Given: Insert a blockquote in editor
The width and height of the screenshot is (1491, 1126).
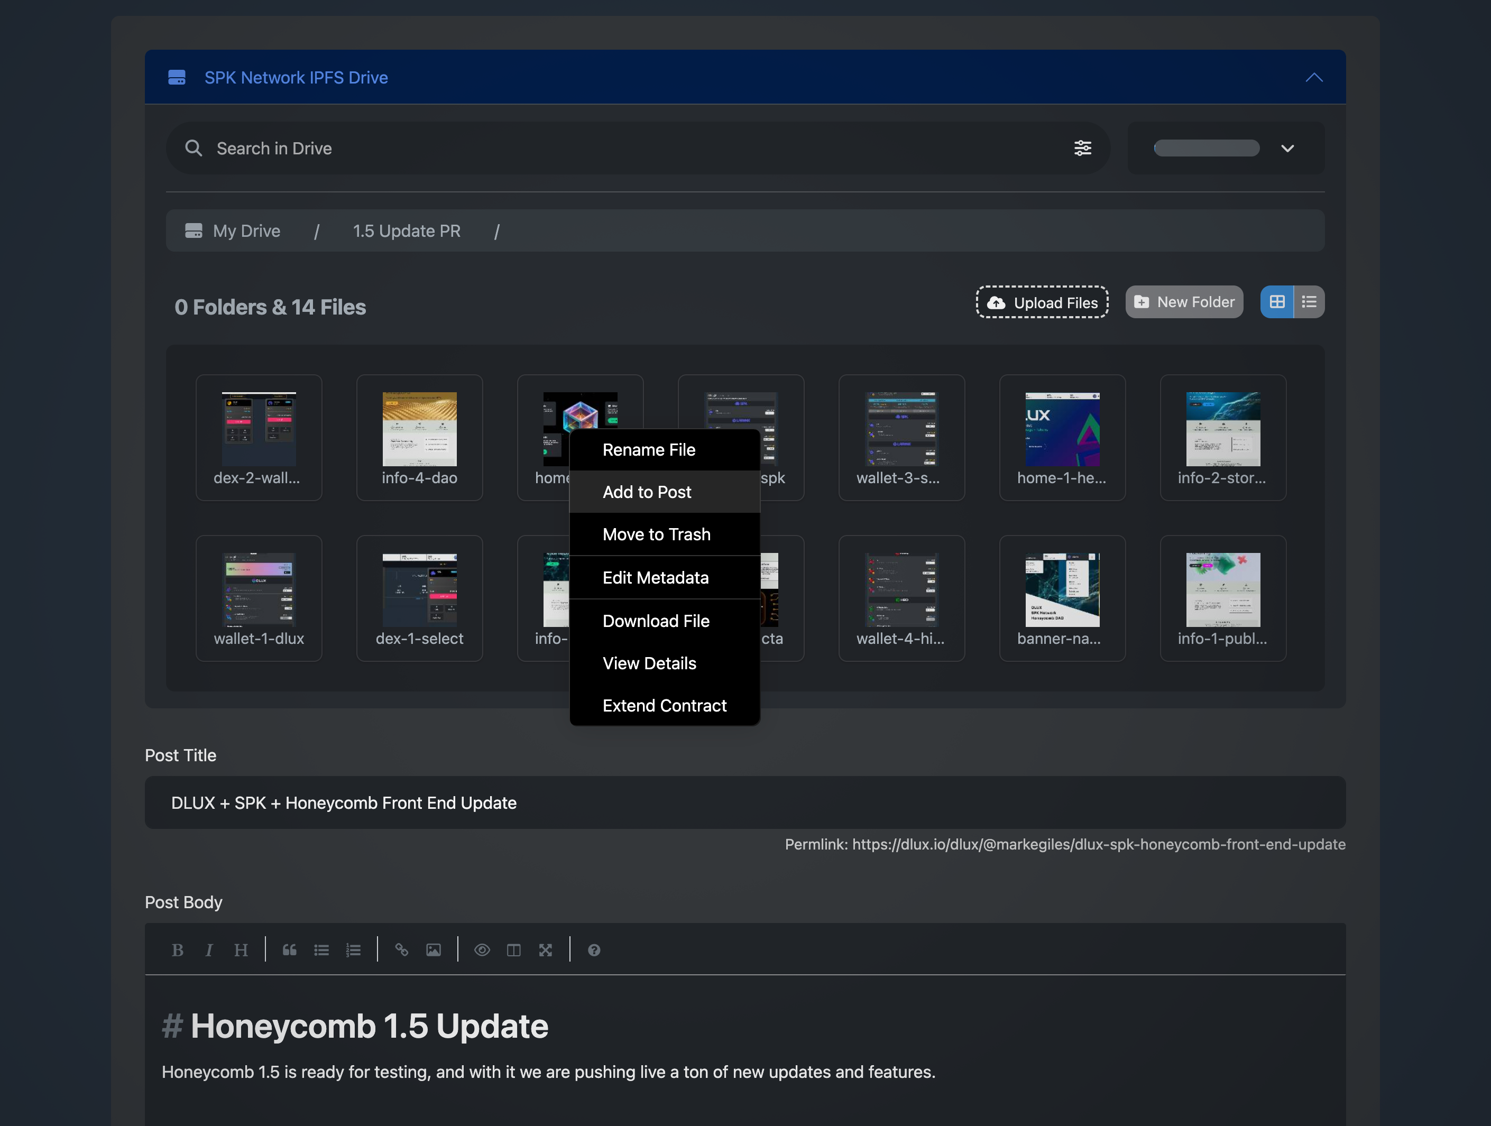Looking at the screenshot, I should click(x=289, y=951).
